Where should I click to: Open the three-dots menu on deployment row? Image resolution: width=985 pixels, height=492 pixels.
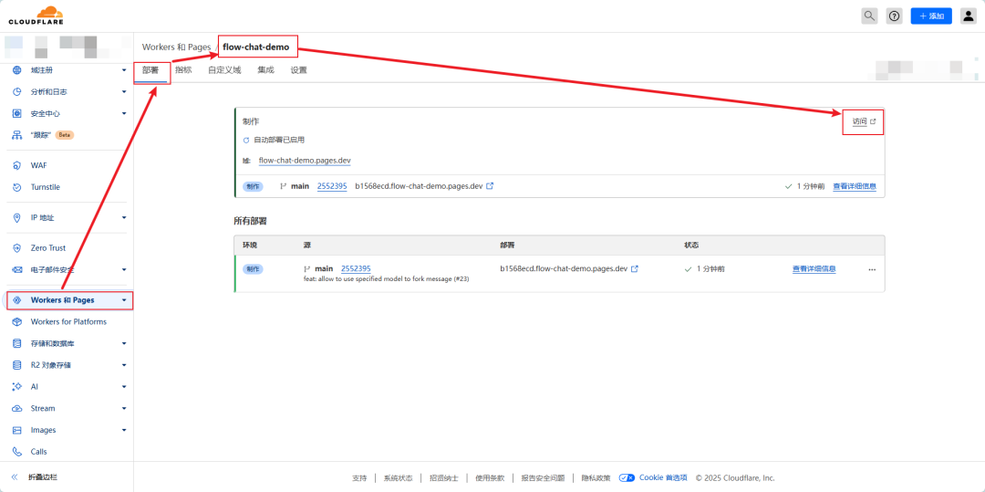(x=872, y=269)
